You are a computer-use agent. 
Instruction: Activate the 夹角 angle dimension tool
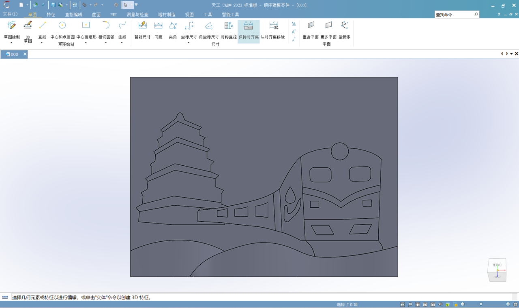point(173,30)
